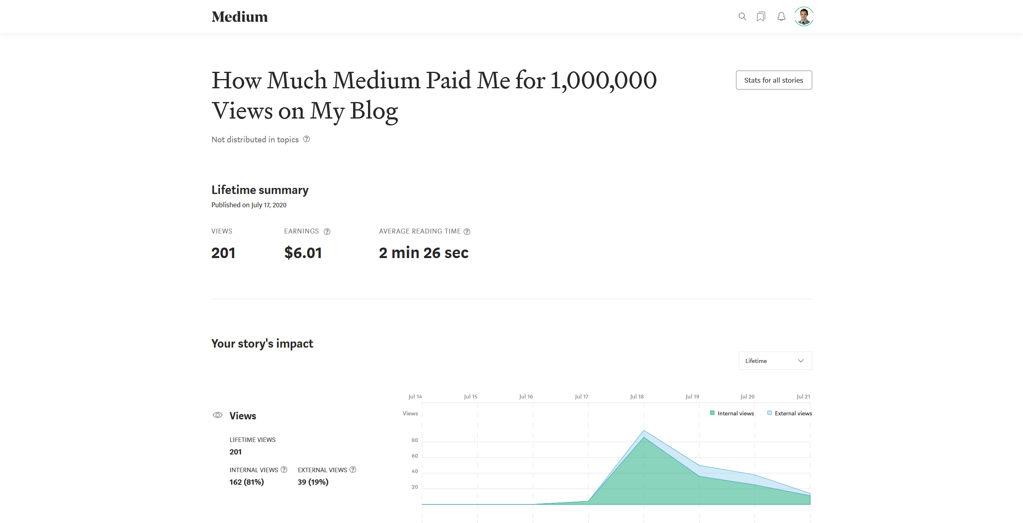Click the $6.01 earnings value
The width and height of the screenshot is (1023, 523).
tap(303, 253)
